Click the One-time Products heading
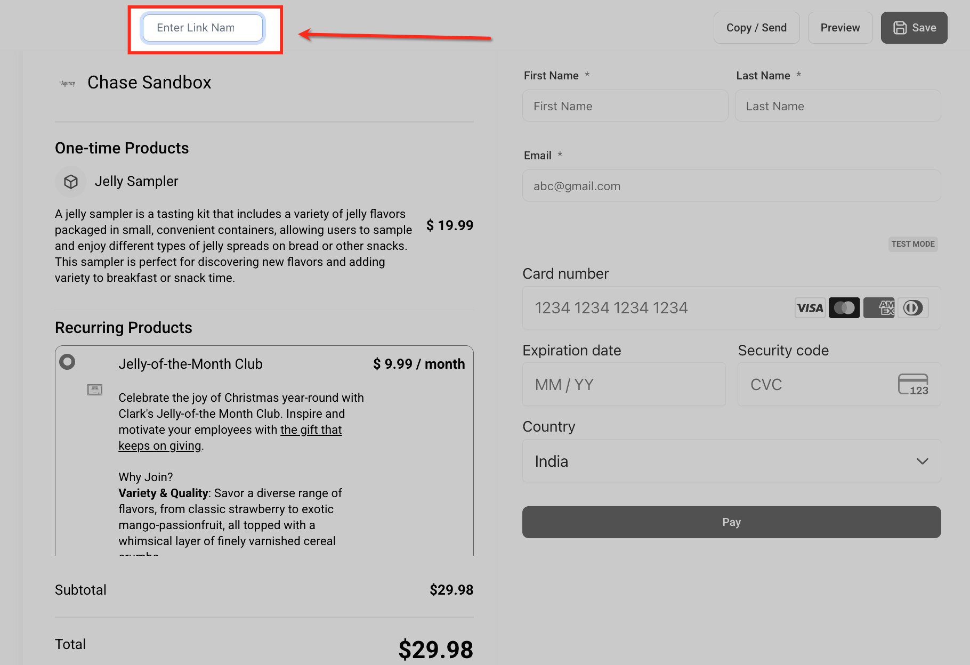This screenshot has width=970, height=665. click(x=122, y=148)
